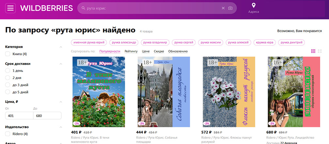Click suggestion tag ручка сергей
329x144 pixels.
click(x=184, y=42)
